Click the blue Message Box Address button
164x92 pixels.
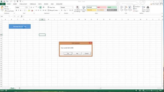20,26
